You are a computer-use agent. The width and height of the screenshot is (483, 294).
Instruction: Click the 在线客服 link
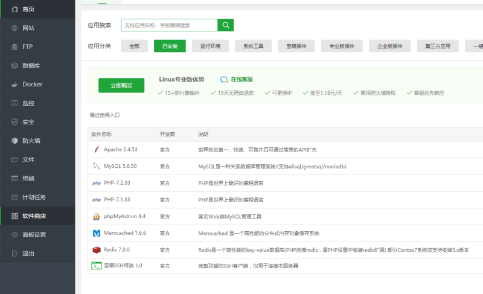coord(242,80)
